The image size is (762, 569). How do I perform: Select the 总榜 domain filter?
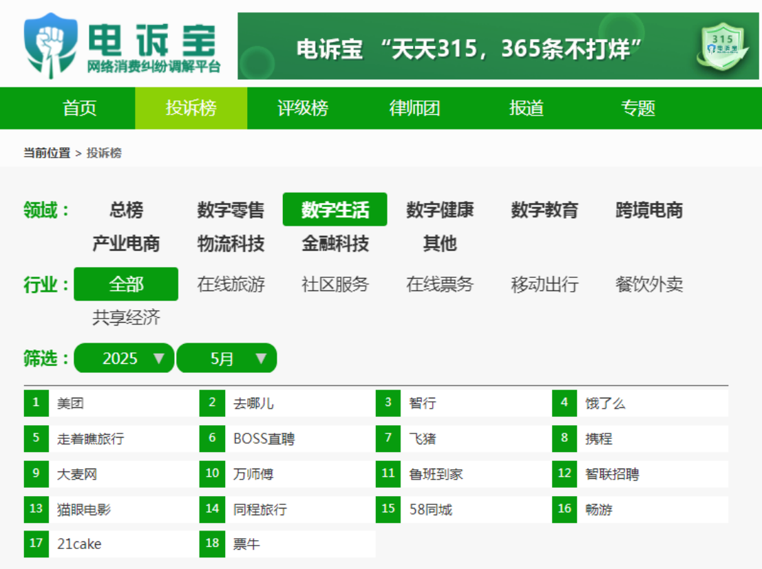127,210
